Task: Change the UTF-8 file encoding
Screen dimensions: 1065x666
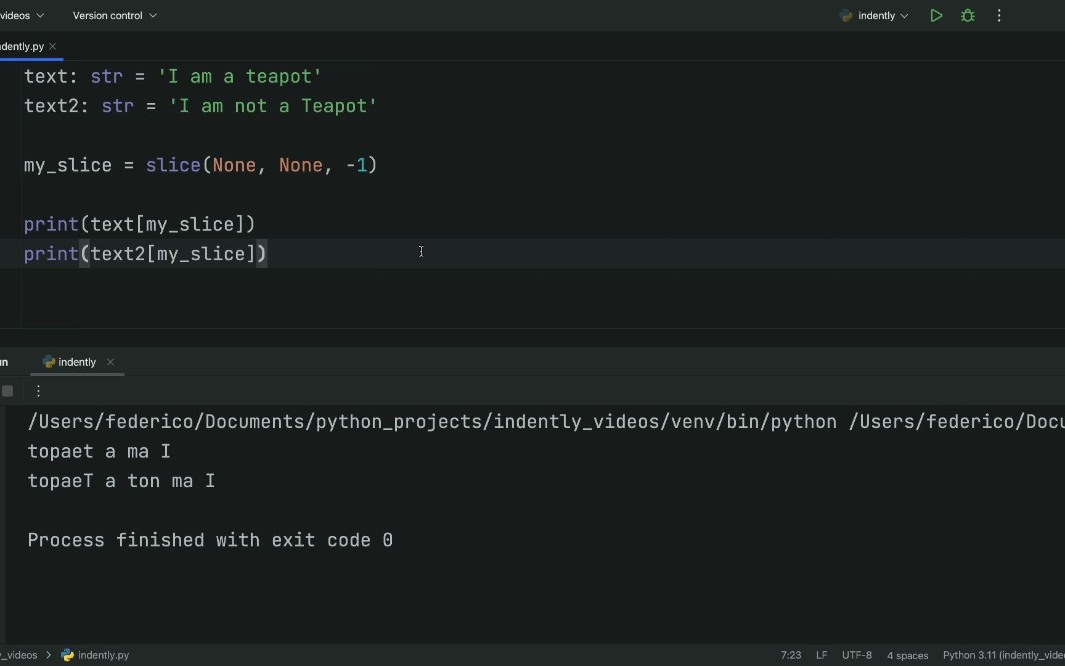Action: [x=857, y=655]
